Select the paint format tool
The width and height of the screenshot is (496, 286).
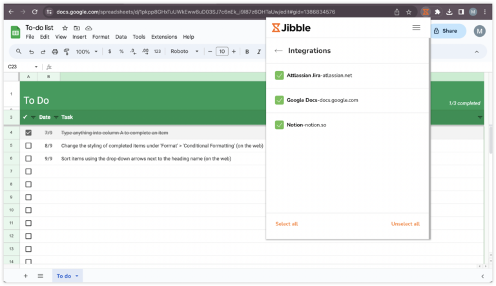pos(67,52)
